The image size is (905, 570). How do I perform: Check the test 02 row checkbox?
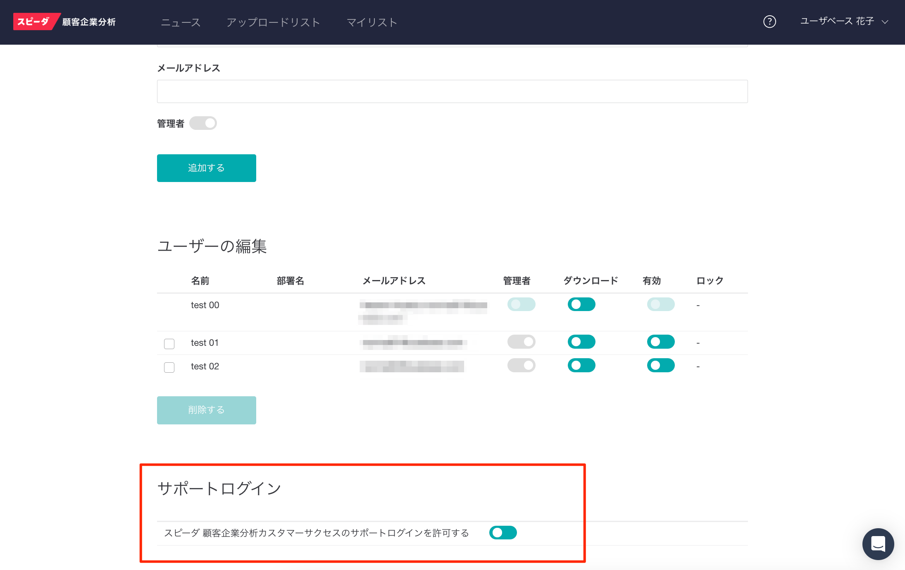(169, 367)
